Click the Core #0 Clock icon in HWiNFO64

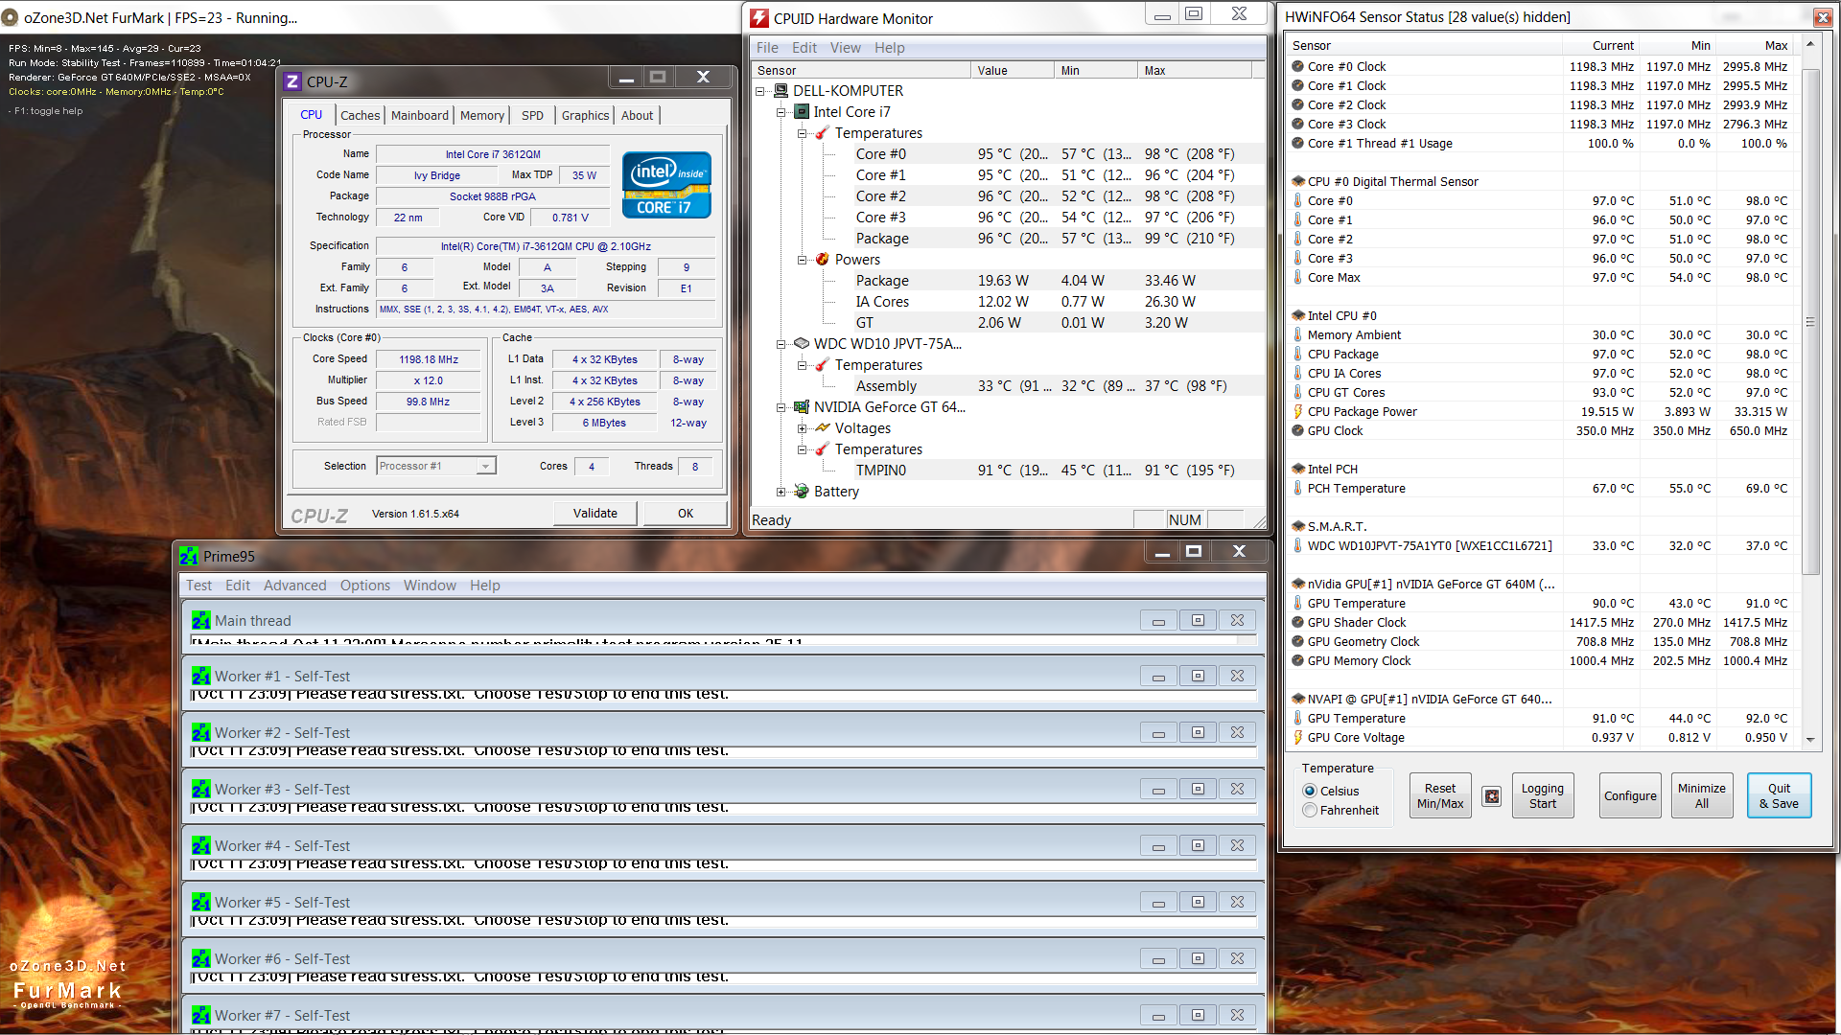point(1297,67)
